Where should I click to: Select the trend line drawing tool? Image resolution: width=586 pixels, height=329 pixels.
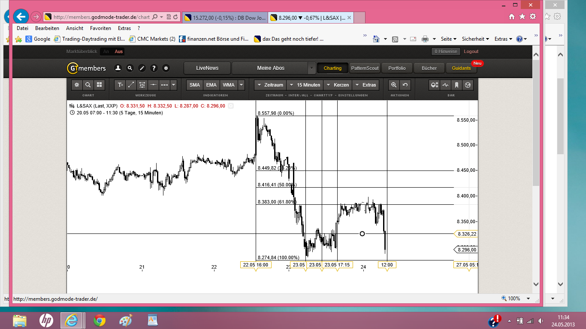pos(131,85)
